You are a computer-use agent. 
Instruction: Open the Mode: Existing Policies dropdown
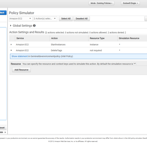coord(102,3)
